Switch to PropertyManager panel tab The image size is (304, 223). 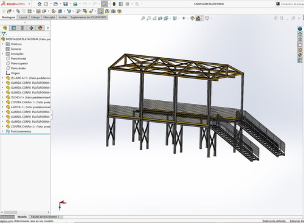13,28
